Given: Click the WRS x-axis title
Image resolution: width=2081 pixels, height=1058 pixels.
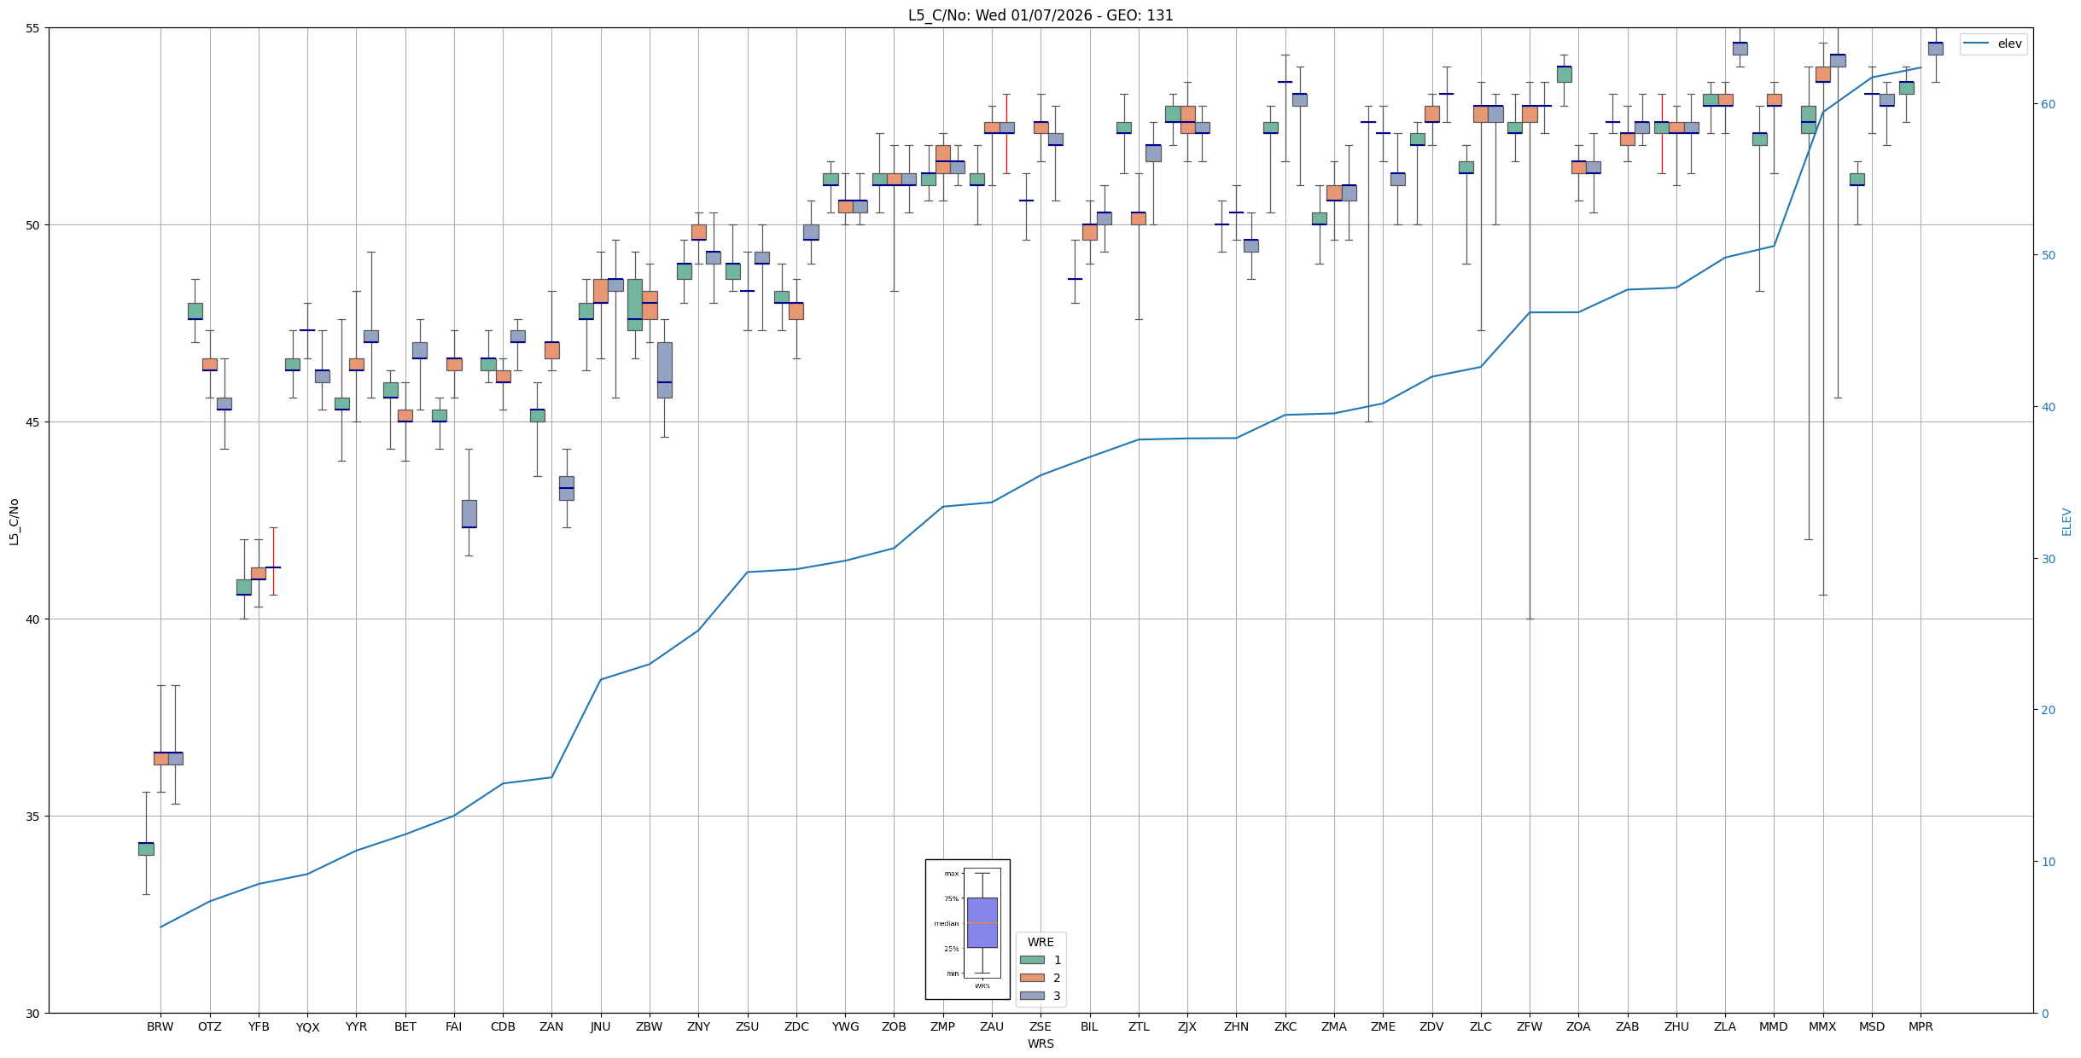Looking at the screenshot, I should [x=1040, y=1043].
